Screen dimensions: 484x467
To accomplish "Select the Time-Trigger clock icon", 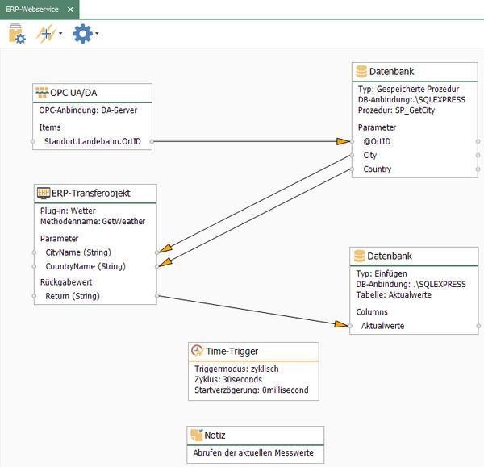I will coord(198,351).
